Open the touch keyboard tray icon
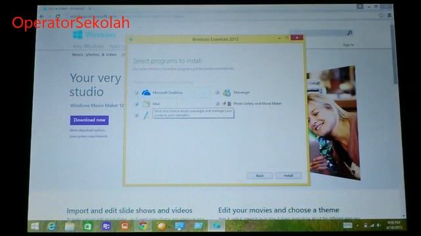 [348, 226]
